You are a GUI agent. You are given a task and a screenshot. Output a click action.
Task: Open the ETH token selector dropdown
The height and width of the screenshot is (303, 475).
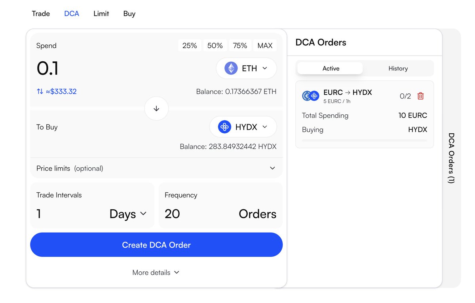(246, 68)
